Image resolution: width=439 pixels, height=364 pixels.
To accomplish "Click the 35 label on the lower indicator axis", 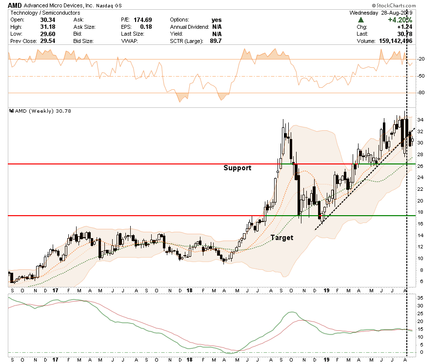I will (x=420, y=298).
